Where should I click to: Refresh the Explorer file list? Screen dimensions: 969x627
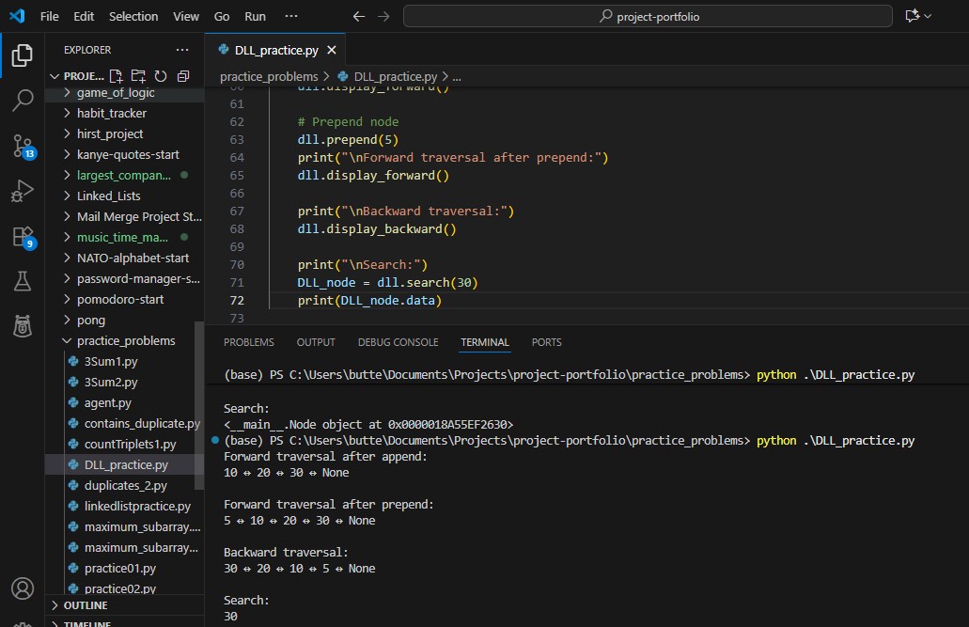tap(160, 76)
